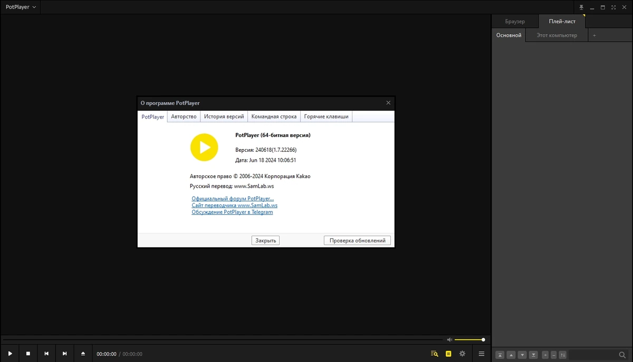
Task: Switch to the Горячие клавиши tab
Action: point(327,116)
